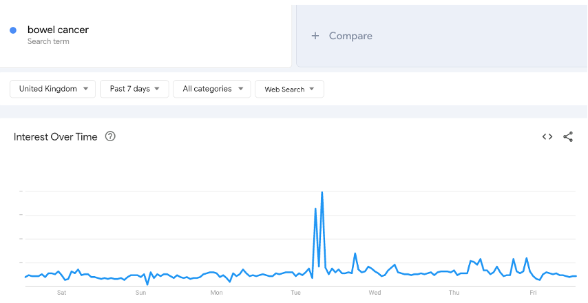The height and width of the screenshot is (303, 588).
Task: Select the Mon label on the axis
Action: tap(216, 293)
